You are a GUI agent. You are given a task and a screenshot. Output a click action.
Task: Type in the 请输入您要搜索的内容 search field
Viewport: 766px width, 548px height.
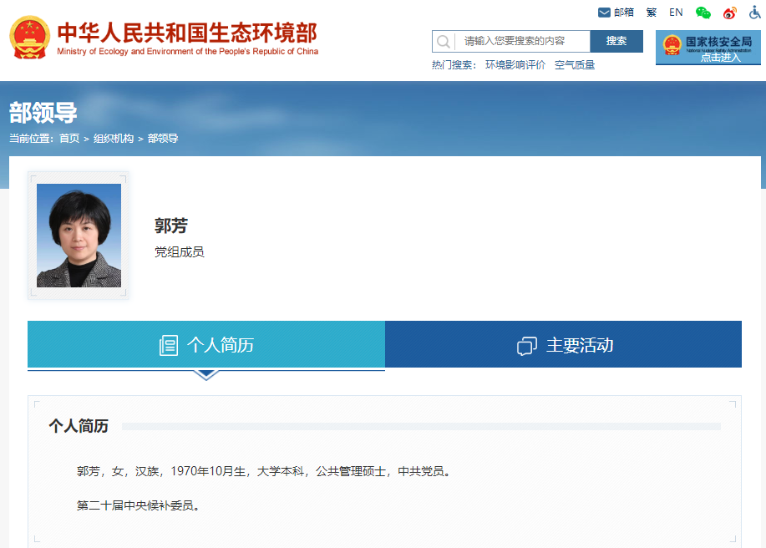tap(521, 41)
